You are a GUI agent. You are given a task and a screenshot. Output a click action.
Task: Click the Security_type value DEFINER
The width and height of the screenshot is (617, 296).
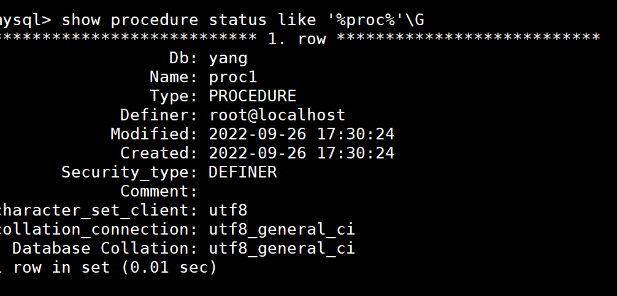click(243, 172)
